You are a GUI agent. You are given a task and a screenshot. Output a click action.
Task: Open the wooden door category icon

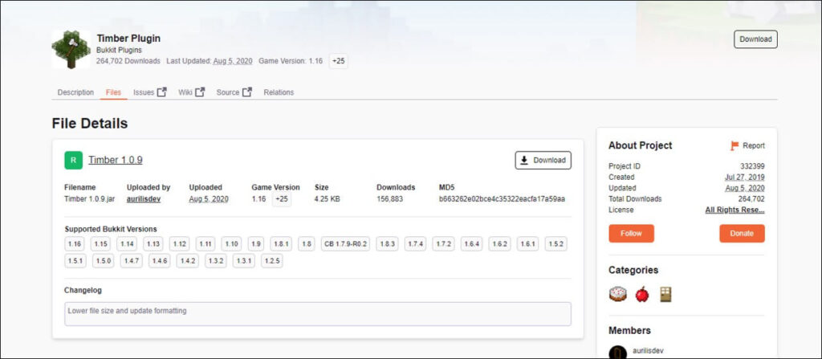point(665,295)
